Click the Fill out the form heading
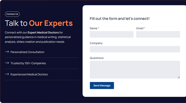 119,19
